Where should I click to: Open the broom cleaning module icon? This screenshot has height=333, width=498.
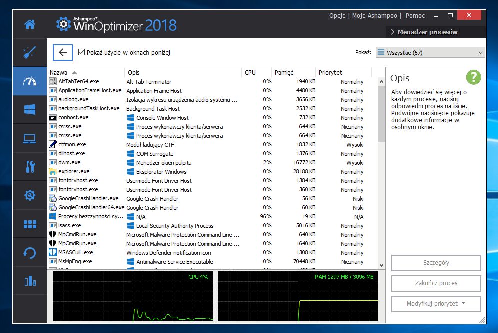tap(30, 52)
